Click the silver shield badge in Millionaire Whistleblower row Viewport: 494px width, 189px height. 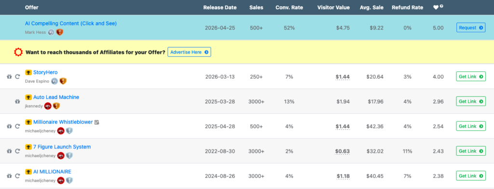[69, 131]
